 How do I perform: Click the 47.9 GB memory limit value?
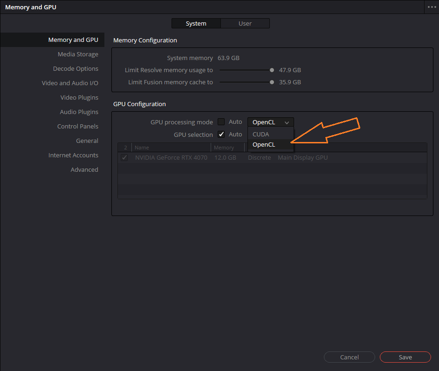tap(290, 70)
